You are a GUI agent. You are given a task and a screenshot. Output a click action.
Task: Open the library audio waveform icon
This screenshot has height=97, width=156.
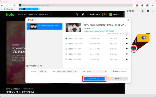153,11
